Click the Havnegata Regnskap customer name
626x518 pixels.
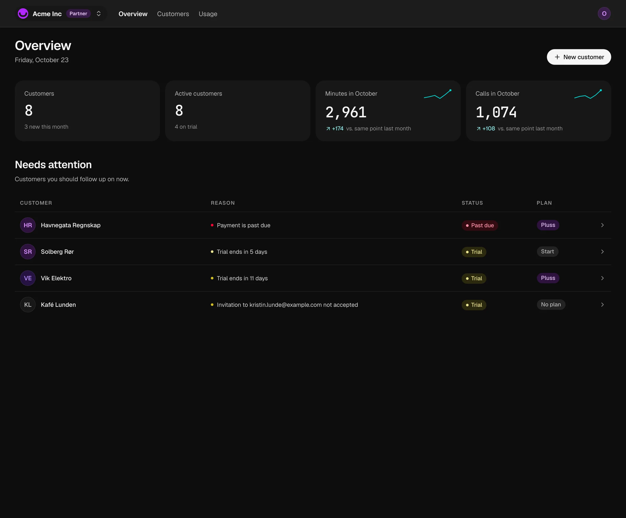pos(71,226)
